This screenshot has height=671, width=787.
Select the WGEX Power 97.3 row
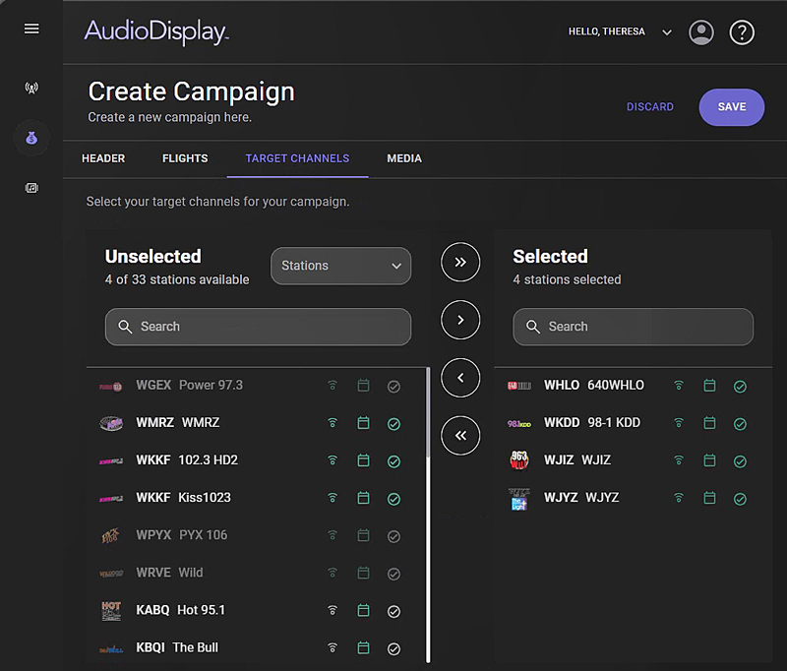tap(256, 386)
